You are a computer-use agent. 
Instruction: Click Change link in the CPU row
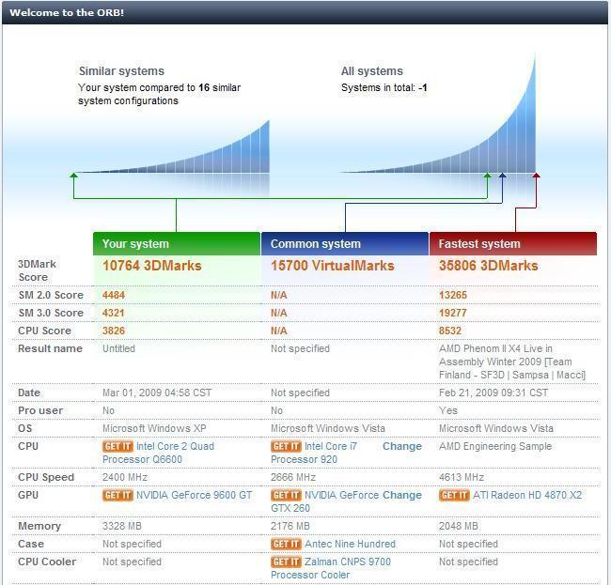click(402, 446)
